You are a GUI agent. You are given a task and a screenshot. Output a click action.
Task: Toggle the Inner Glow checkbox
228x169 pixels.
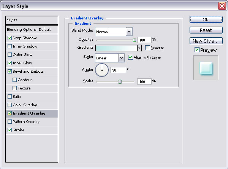[9, 63]
